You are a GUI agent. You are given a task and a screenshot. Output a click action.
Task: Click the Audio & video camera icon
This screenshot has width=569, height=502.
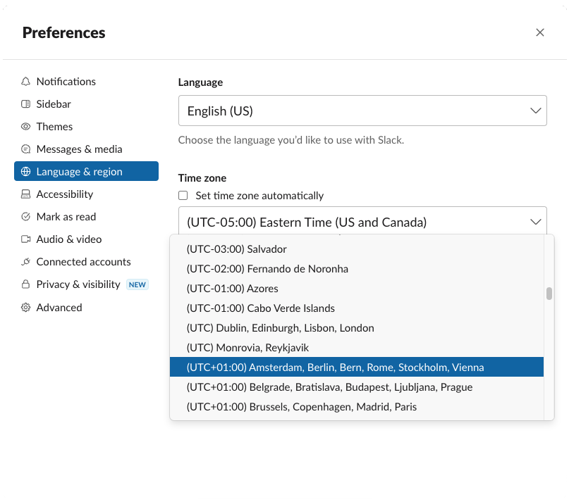coord(26,239)
